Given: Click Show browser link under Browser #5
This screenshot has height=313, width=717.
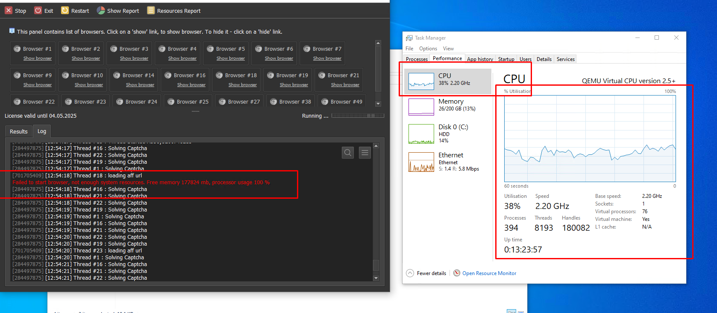Looking at the screenshot, I should [231, 58].
